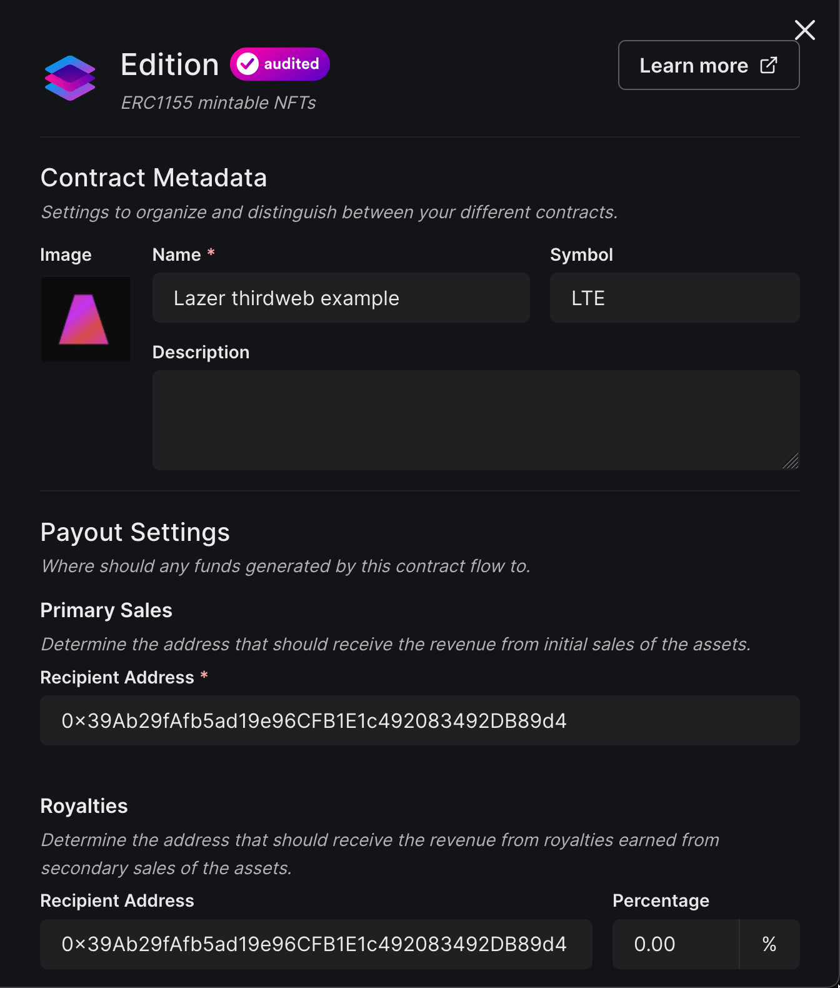Viewport: 840px width, 988px height.
Task: Click the Royalties Recipient Address field
Action: coord(316,944)
